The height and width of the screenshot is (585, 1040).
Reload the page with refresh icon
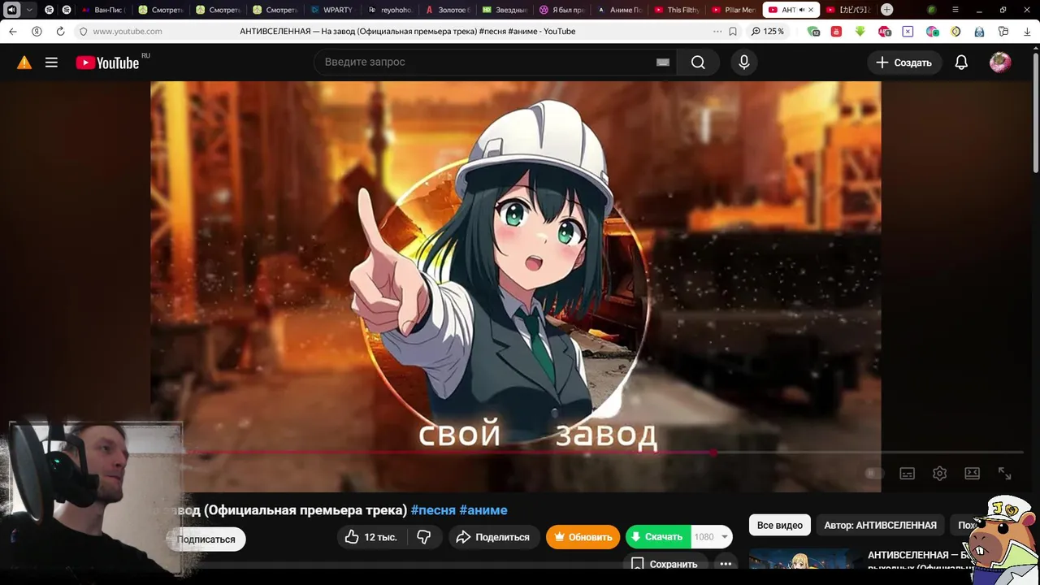[60, 31]
